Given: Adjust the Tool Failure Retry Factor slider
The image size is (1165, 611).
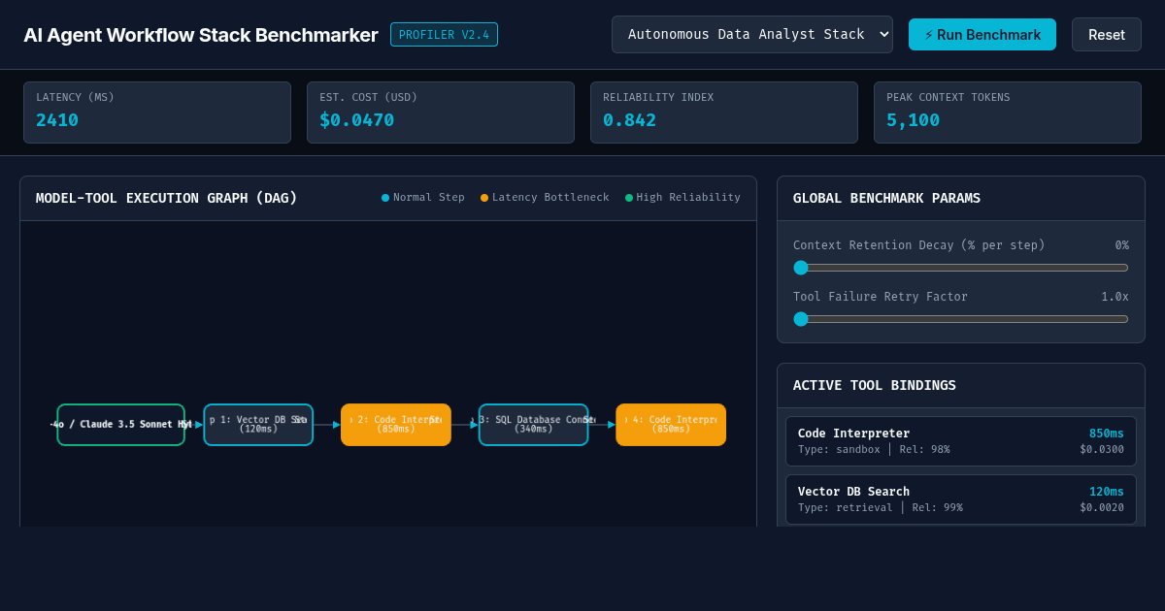Looking at the screenshot, I should [x=961, y=319].
